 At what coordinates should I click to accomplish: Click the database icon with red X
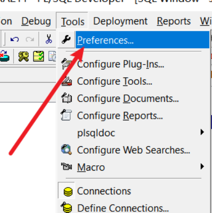click(5, 56)
